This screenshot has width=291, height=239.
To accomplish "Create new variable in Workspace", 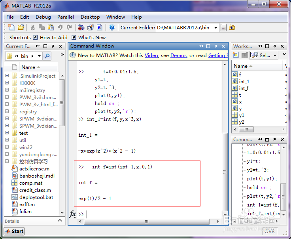I will (x=236, y=55).
